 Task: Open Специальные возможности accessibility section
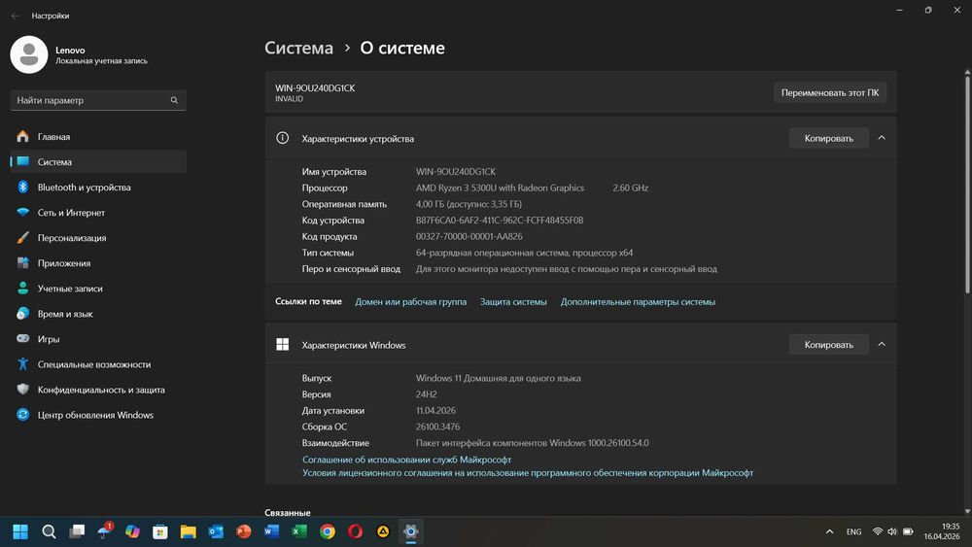coord(98,365)
